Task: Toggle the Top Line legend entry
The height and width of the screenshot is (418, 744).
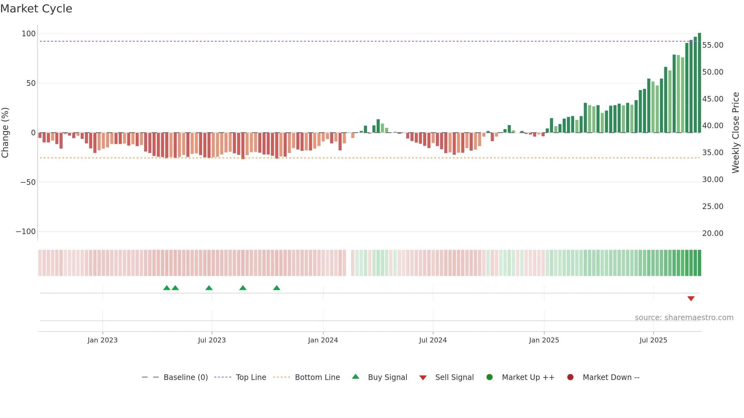Action: pyautogui.click(x=240, y=377)
